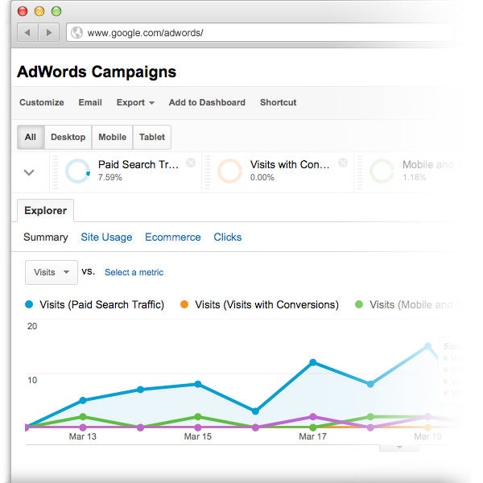
Task: Click the blue data point at Mar 17
Action: [313, 362]
